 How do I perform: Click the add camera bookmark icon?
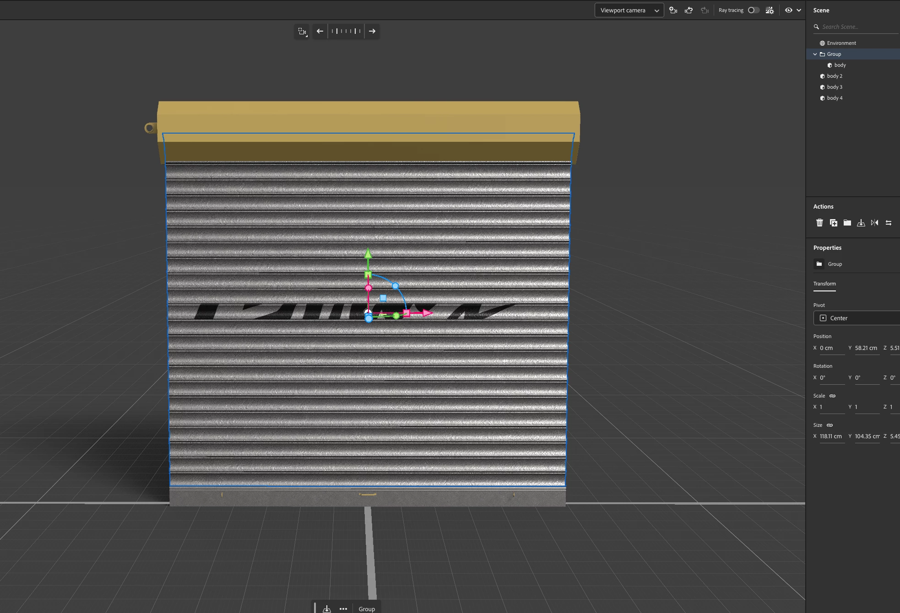(x=673, y=10)
